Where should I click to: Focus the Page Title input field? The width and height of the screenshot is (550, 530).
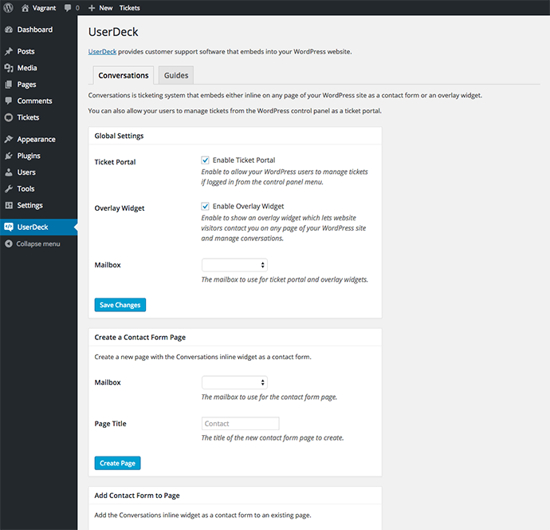(x=241, y=424)
